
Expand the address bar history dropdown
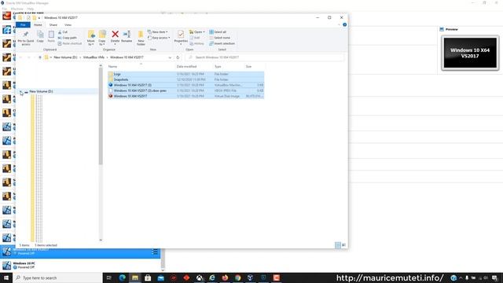170,57
